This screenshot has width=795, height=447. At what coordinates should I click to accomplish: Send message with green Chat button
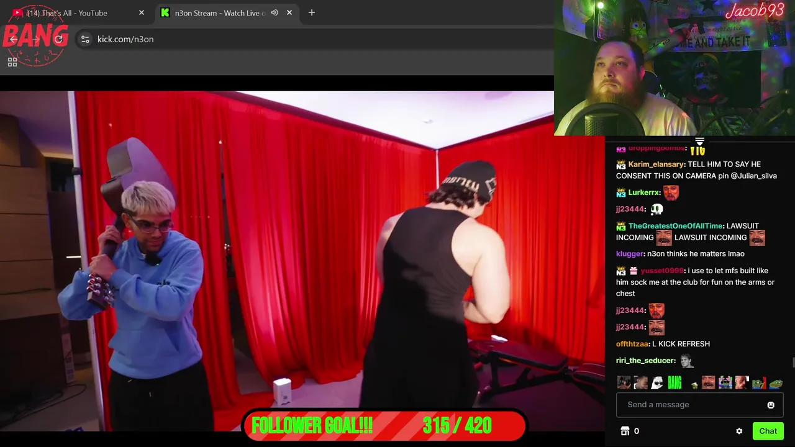[x=768, y=431]
